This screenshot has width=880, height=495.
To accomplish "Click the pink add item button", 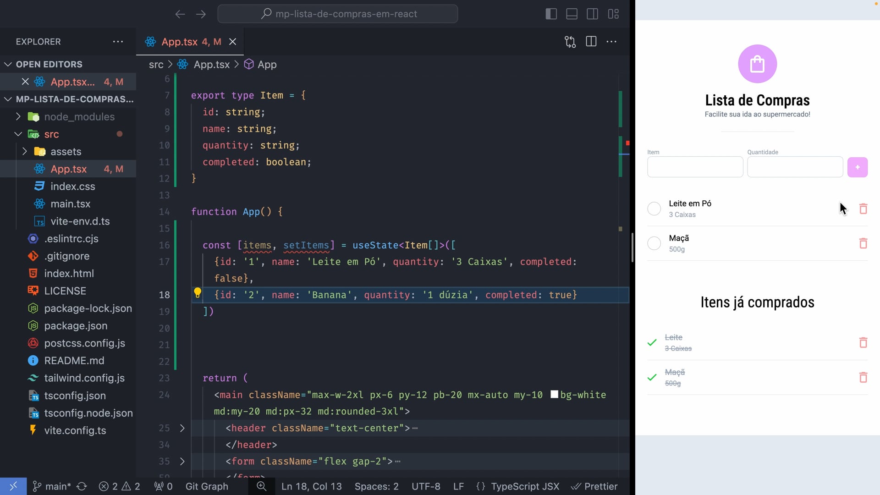I will pos(857,167).
